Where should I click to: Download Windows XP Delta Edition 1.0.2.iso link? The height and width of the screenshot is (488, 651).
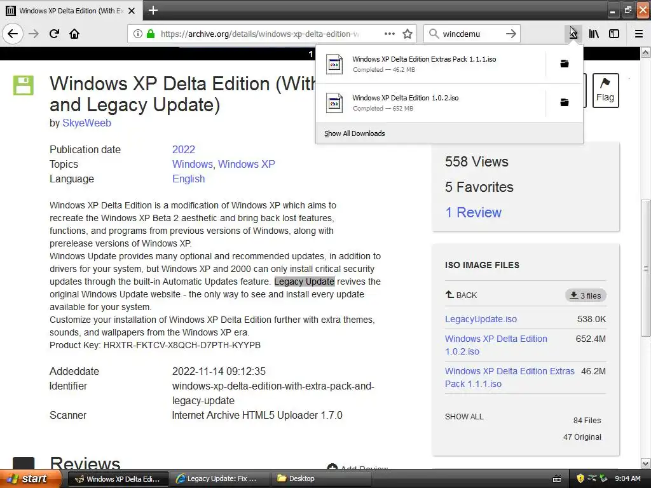tap(496, 345)
